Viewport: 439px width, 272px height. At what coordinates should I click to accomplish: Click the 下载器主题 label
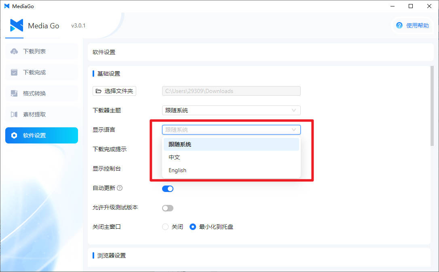[x=107, y=110]
